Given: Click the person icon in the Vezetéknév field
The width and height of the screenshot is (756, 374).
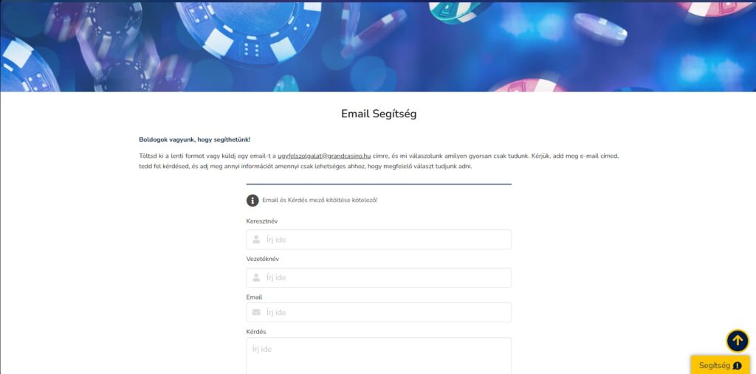Looking at the screenshot, I should (256, 277).
